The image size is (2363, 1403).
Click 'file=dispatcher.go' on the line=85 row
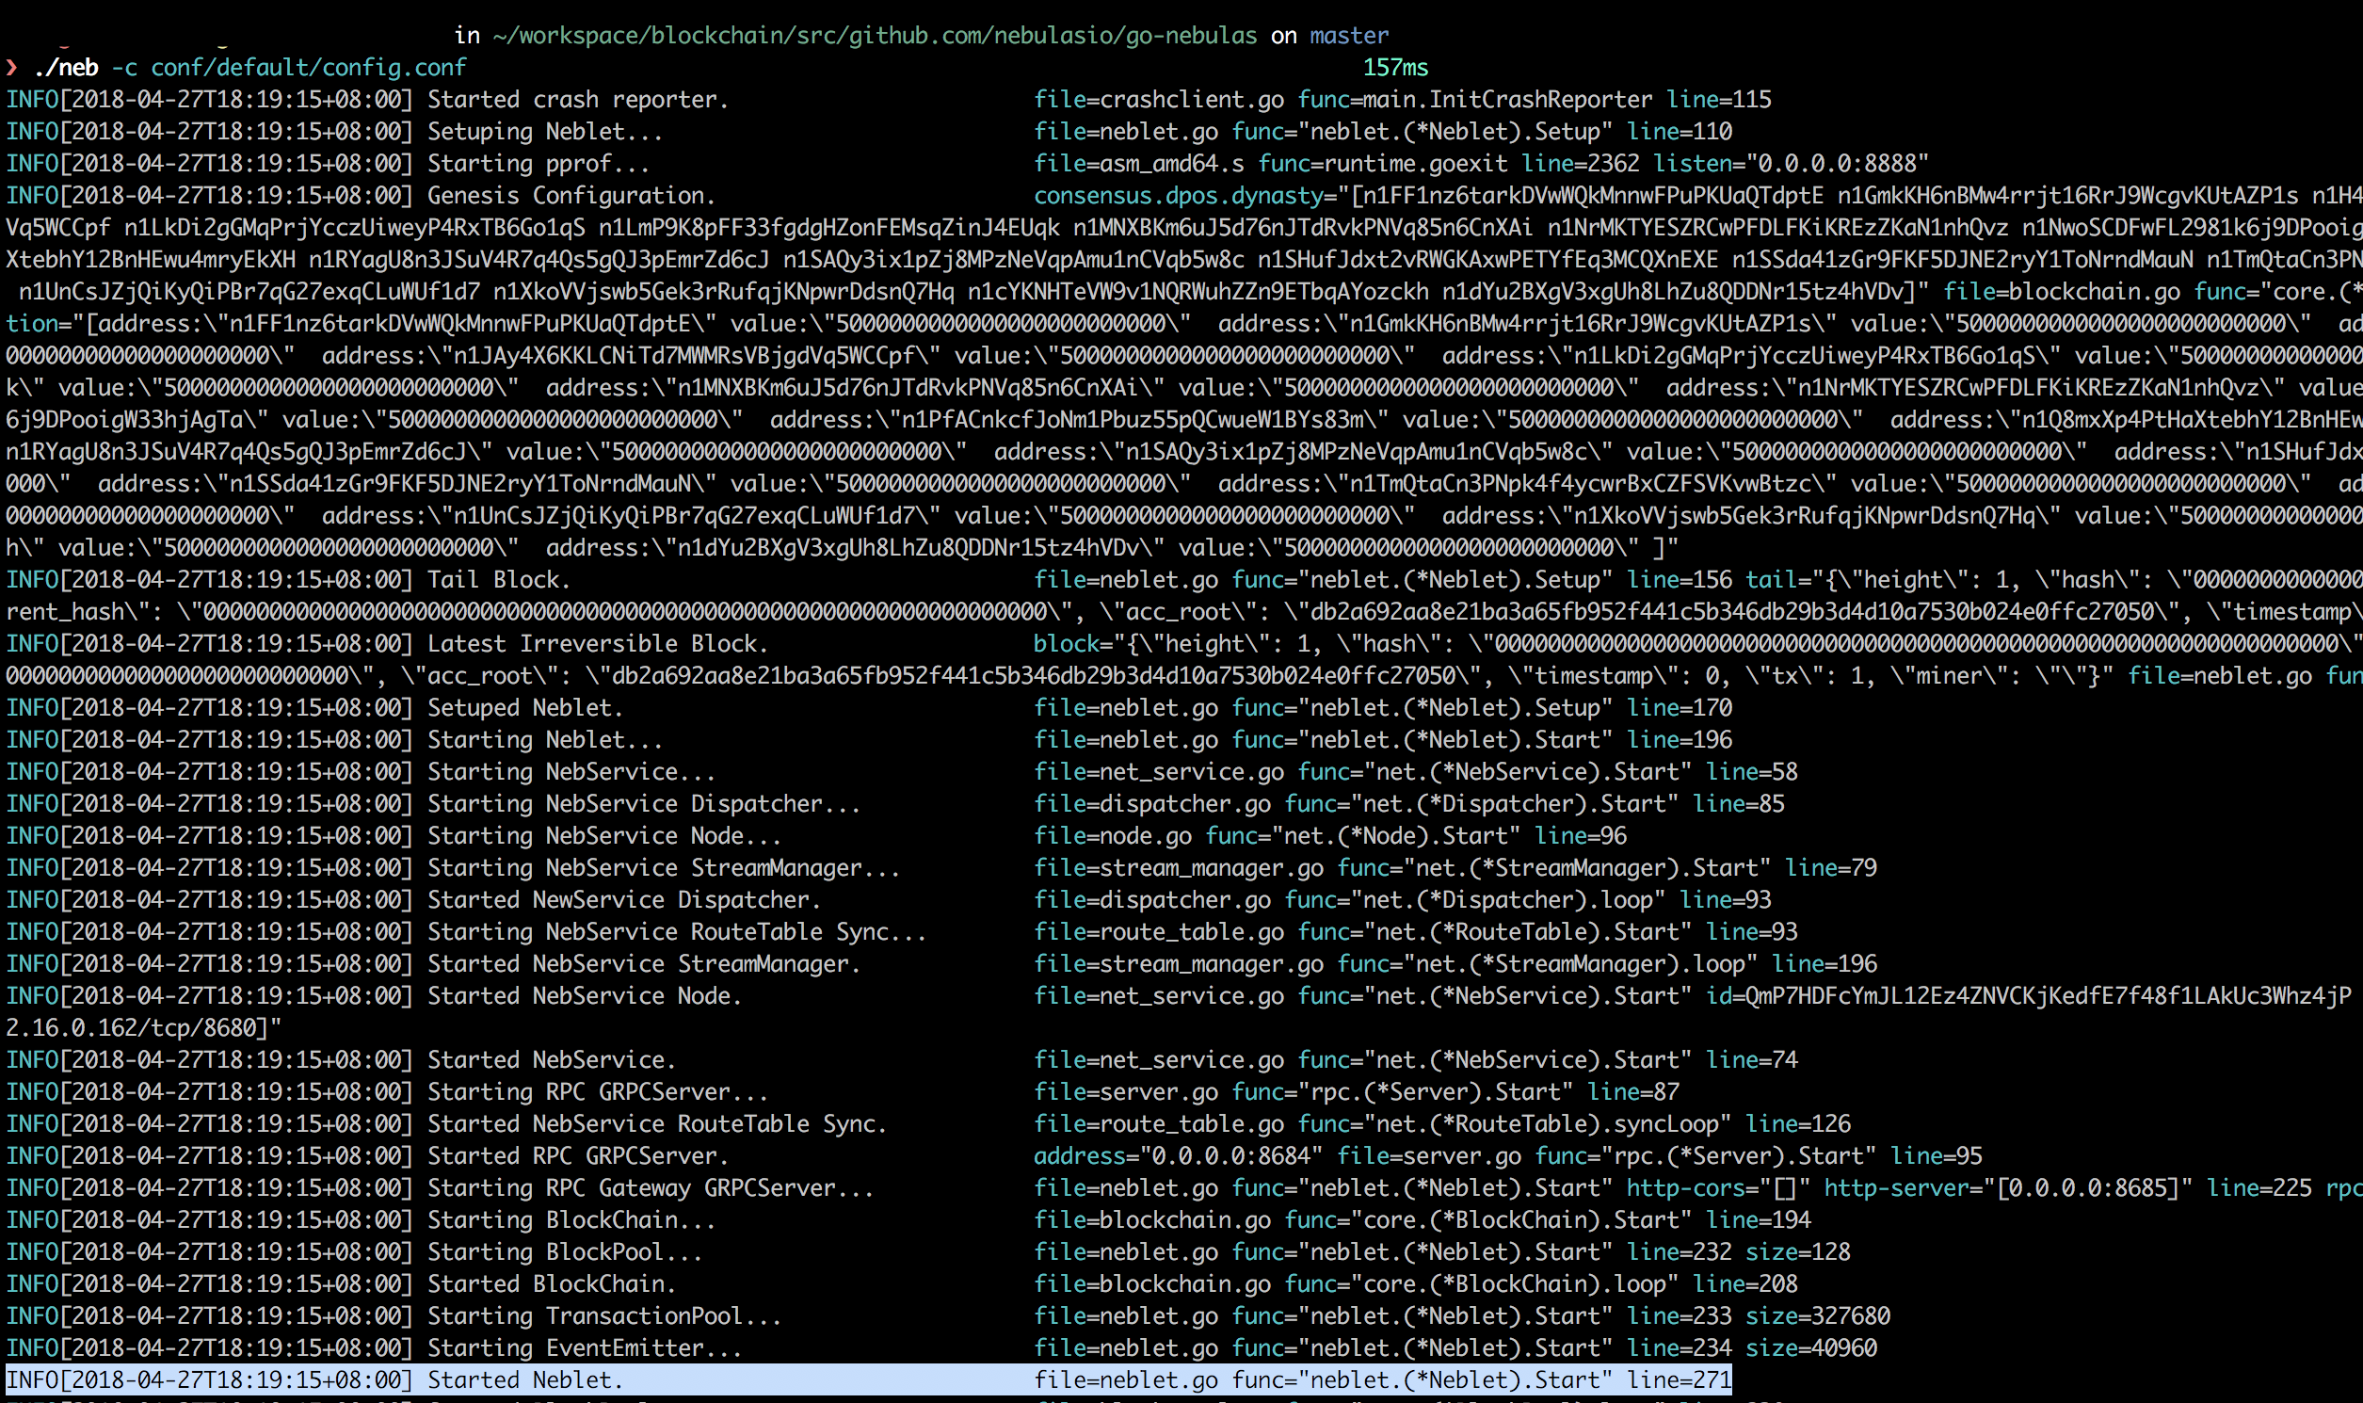point(1152,803)
